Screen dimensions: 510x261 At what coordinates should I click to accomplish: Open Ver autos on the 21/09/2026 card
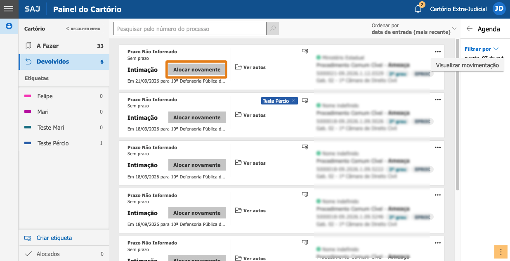(x=250, y=67)
